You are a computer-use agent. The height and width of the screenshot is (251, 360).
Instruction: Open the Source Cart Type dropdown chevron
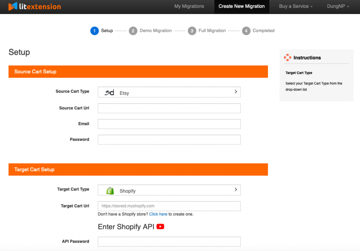tap(236, 92)
